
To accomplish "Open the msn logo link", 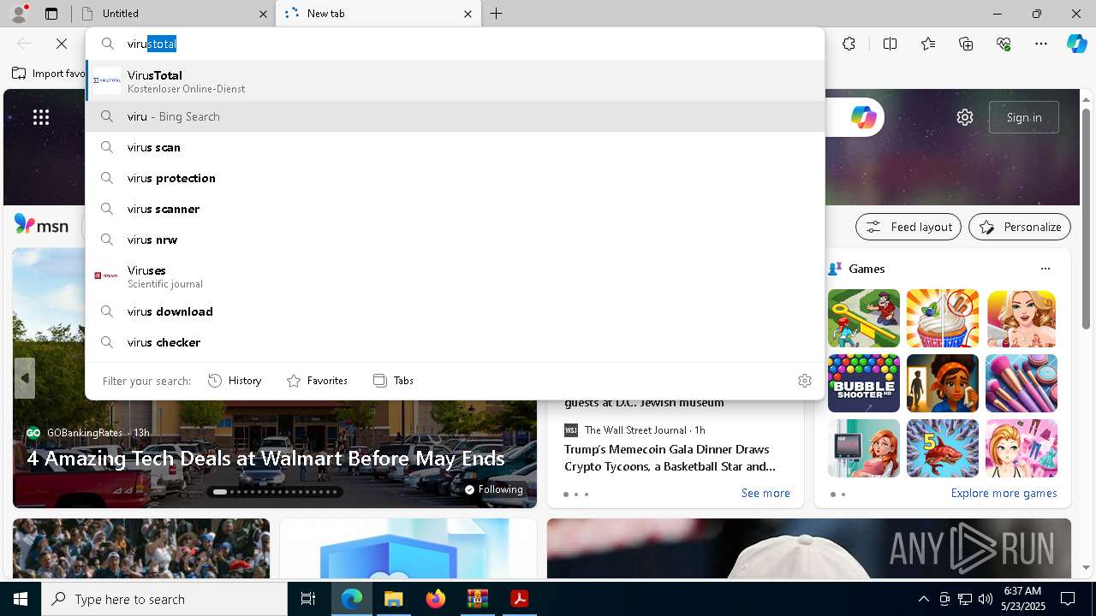I will [41, 225].
